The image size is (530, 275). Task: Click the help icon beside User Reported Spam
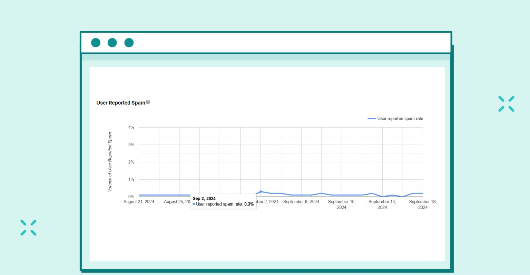click(148, 102)
